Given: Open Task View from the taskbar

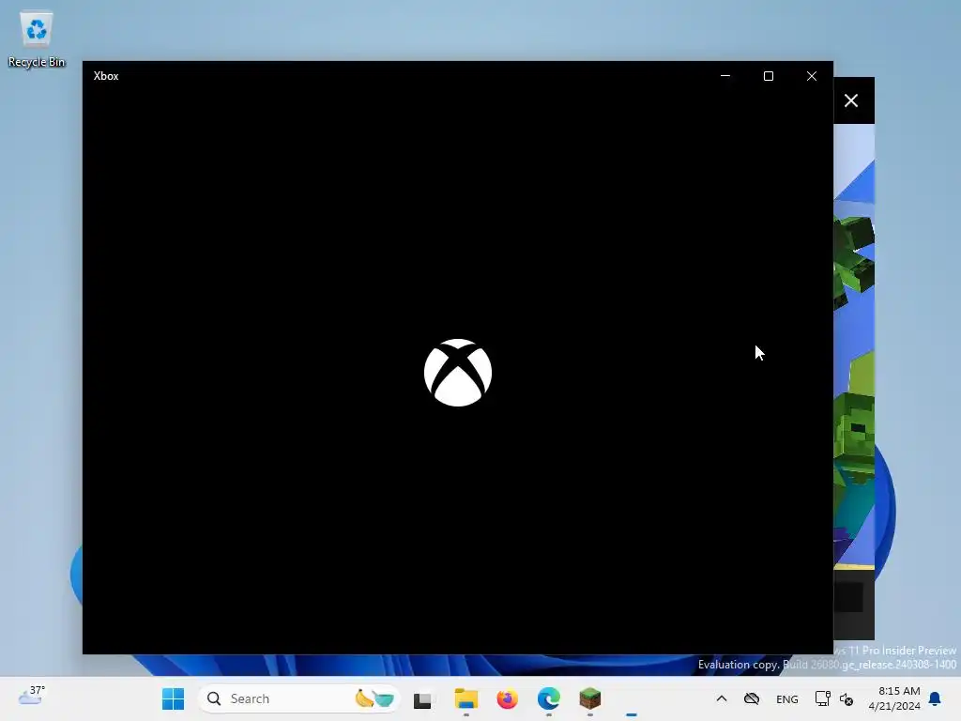Looking at the screenshot, I should 422,698.
